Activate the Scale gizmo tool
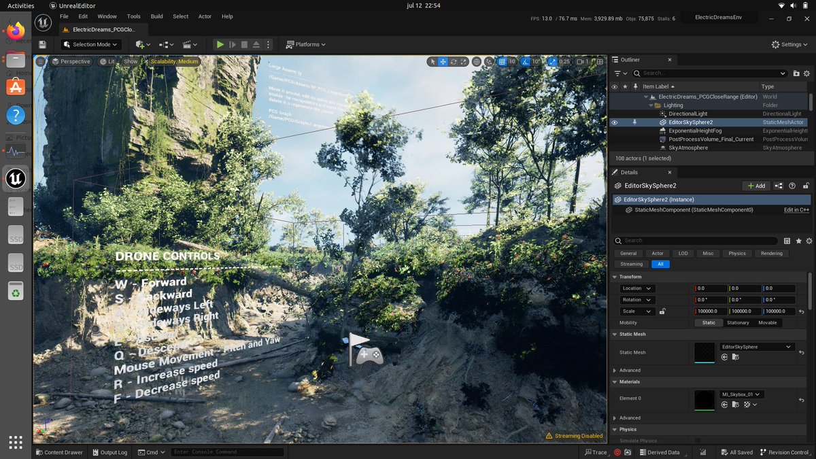Image resolution: width=816 pixels, height=459 pixels. coord(463,61)
